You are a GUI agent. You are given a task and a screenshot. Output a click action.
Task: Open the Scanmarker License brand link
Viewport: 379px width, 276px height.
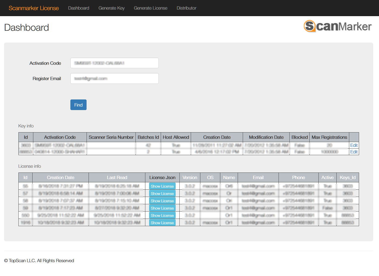(34, 8)
